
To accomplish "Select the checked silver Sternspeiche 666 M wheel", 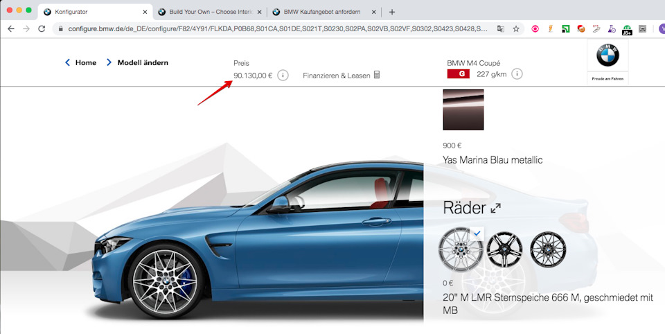I will tap(461, 249).
